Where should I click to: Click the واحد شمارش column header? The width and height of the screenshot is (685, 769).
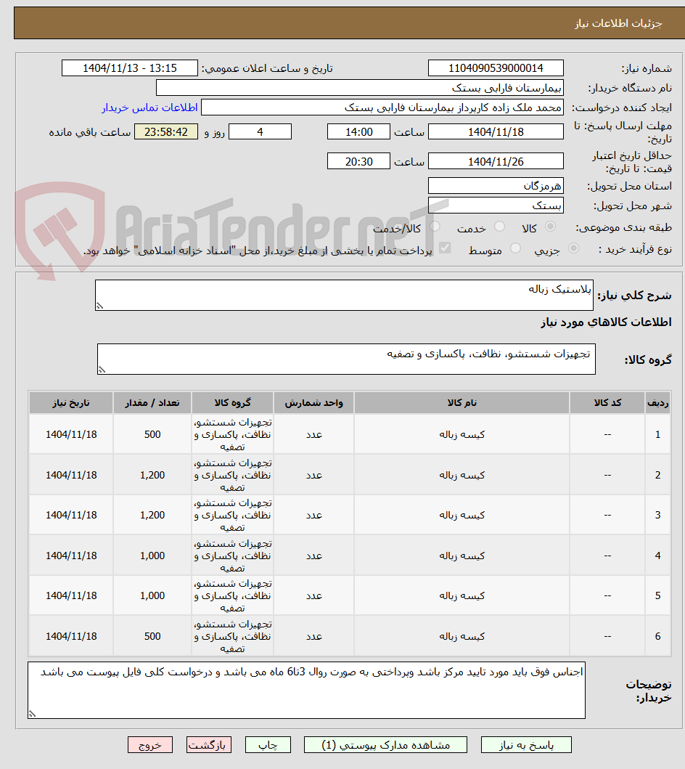pyautogui.click(x=314, y=402)
